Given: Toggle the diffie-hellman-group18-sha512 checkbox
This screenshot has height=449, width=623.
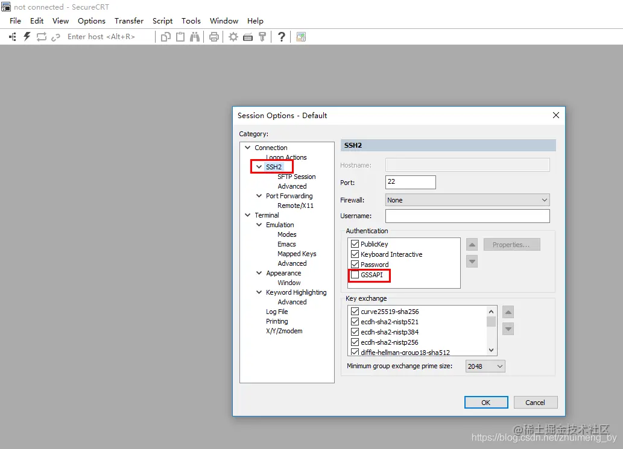Looking at the screenshot, I should coord(355,352).
